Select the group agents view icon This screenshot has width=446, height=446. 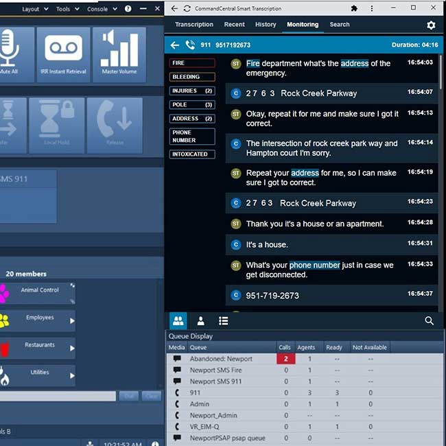[x=178, y=321]
